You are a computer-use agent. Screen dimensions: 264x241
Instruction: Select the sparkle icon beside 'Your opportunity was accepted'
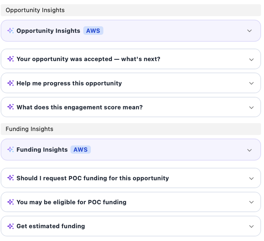click(x=10, y=59)
